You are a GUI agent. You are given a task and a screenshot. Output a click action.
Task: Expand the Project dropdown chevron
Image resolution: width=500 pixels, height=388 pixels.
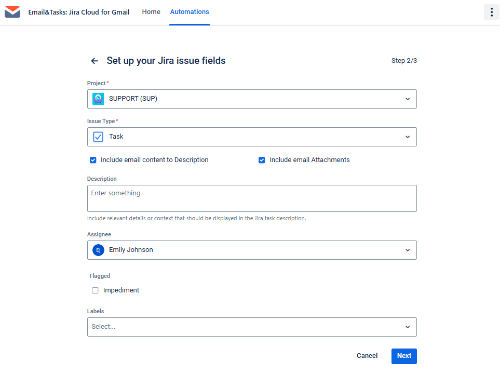[x=408, y=99]
